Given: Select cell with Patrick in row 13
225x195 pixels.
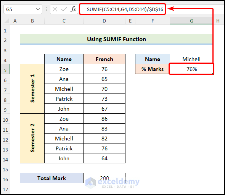Looking at the screenshot, I should point(64,148).
